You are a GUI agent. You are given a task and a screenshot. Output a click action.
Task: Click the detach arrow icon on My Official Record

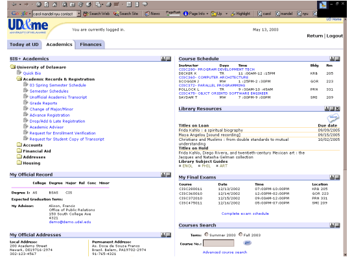163,175
